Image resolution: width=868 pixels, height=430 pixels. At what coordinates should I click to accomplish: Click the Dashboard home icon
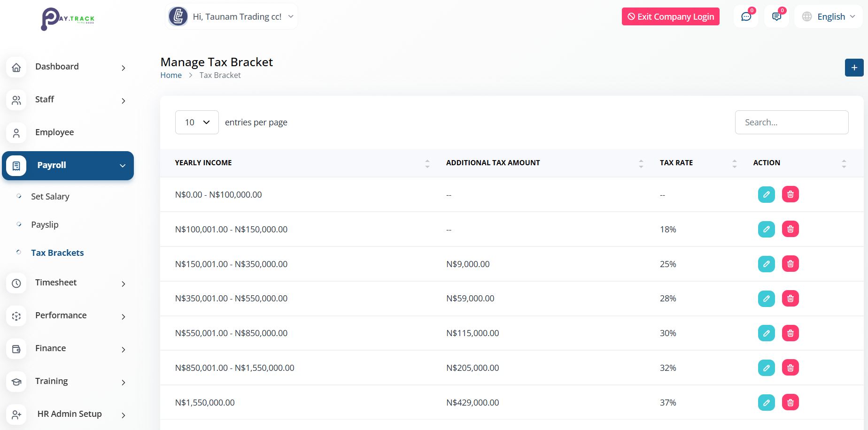pos(16,67)
